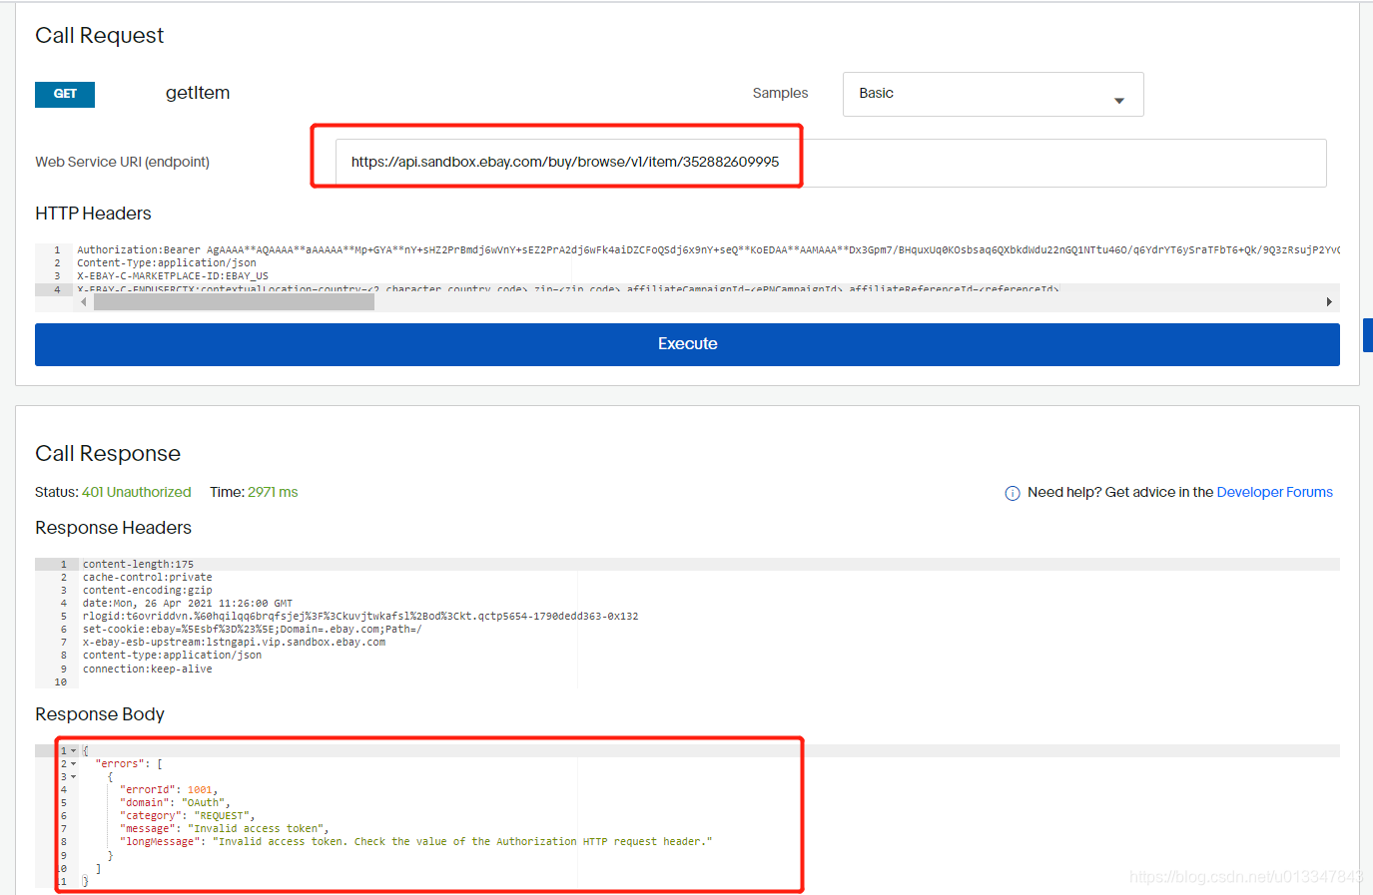Collapse response body line 3 fold arrow
The width and height of the screenshot is (1373, 895).
(73, 776)
